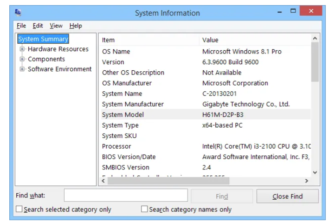Click the BIOS Version/Date row label
Image resolution: width=335 pixels, height=223 pixels.
coord(129,157)
